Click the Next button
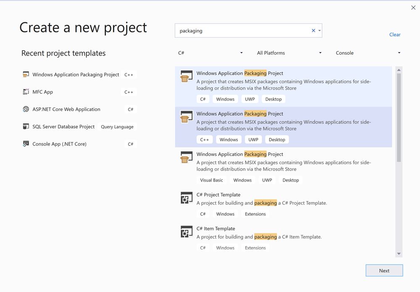Viewport: 420px width, 292px height. 384,271
